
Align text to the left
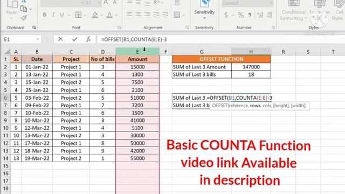[129, 15]
